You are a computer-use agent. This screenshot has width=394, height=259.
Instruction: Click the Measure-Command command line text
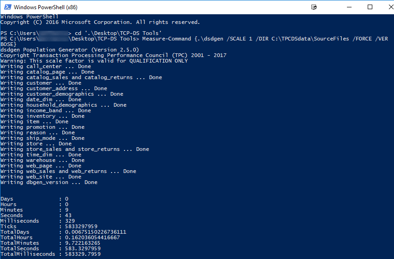(258, 39)
